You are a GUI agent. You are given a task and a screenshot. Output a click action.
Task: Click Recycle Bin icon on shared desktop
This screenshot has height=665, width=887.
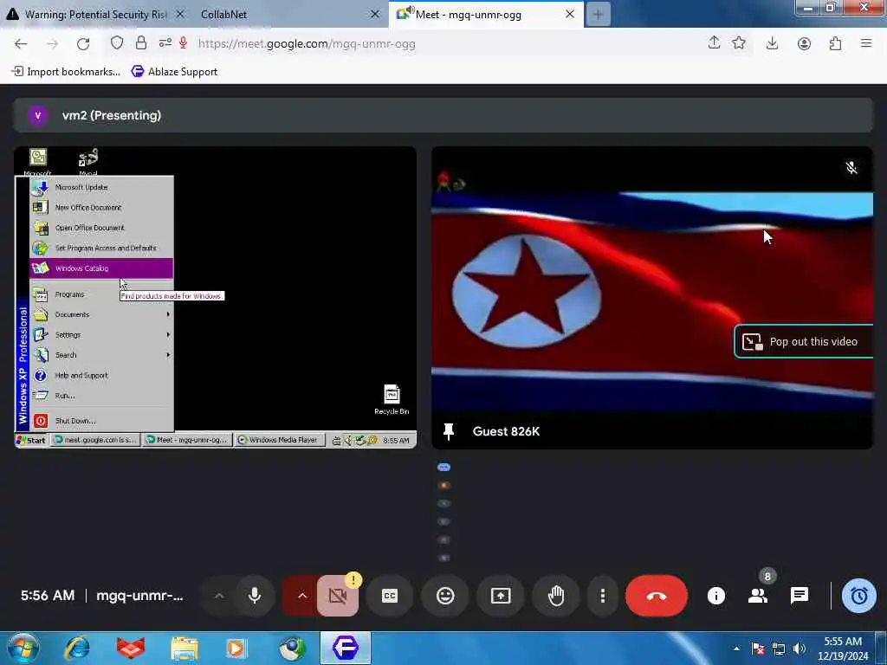tap(392, 400)
